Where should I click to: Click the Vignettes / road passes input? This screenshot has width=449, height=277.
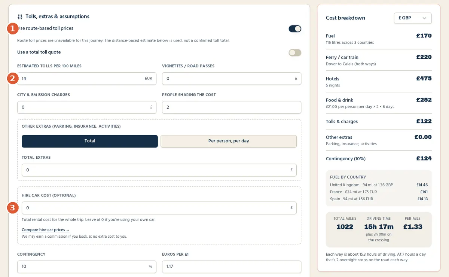(x=232, y=79)
